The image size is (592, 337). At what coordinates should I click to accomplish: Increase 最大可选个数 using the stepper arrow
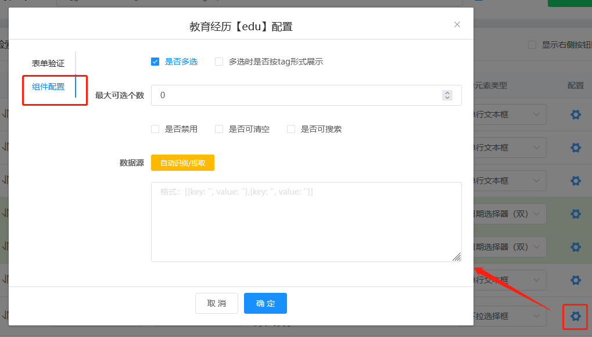point(447,92)
